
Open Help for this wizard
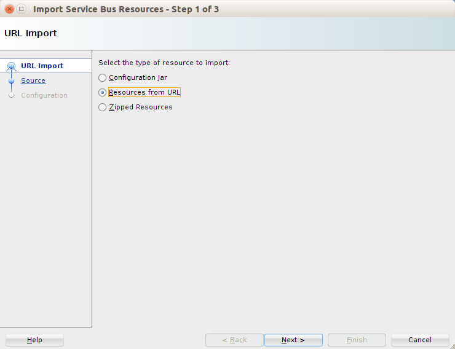click(34, 340)
